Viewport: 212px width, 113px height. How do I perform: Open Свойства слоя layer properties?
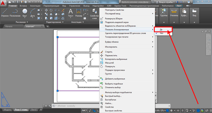94,14
